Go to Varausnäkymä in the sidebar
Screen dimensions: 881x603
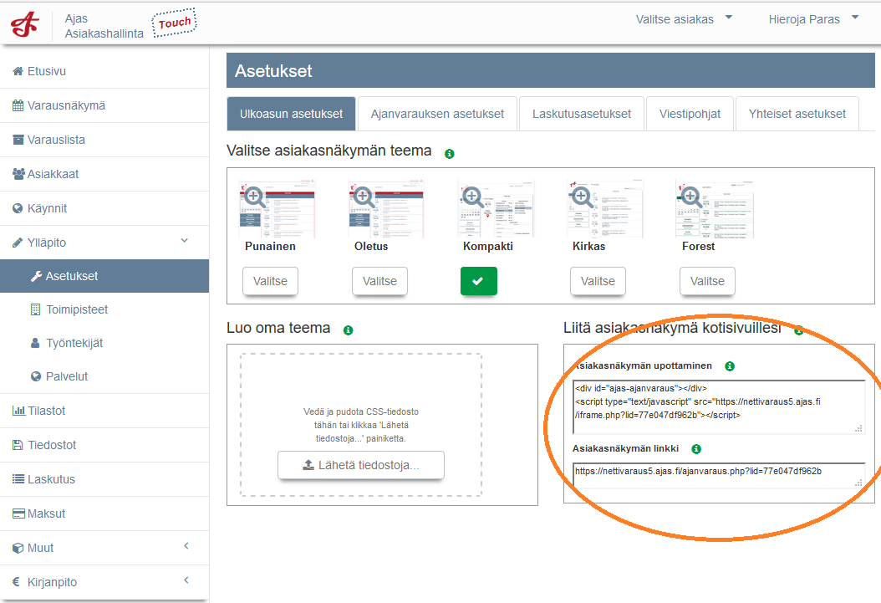66,106
